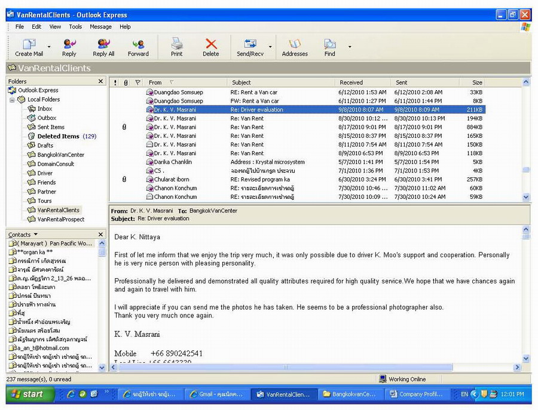Click the Find toolbar icon
This screenshot has width=538, height=410.
coord(330,47)
